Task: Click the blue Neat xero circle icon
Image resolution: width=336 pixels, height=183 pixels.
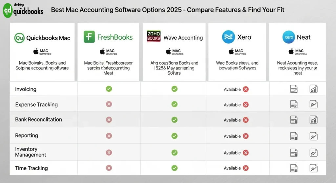Action: point(289,37)
